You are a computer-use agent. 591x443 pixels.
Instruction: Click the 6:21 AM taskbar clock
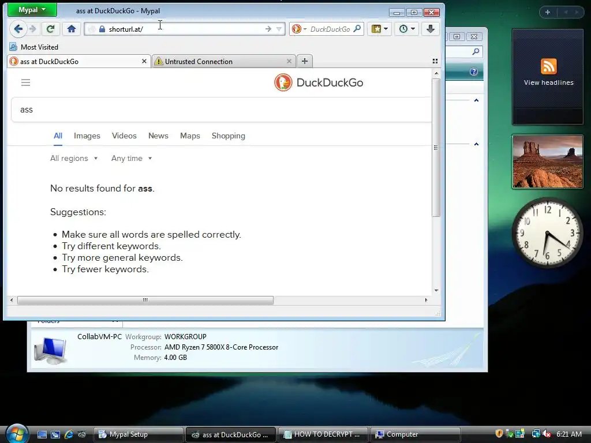tap(568, 434)
